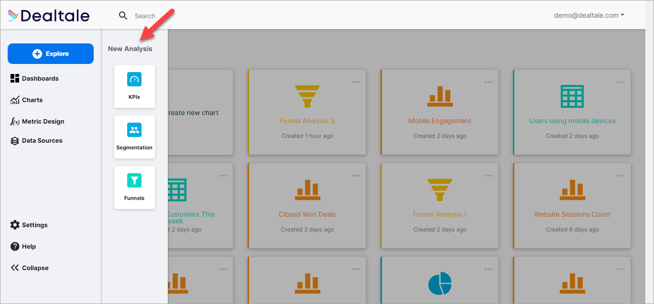Open Dashboards from the sidebar
Screen dimensions: 654x304
tap(34, 78)
